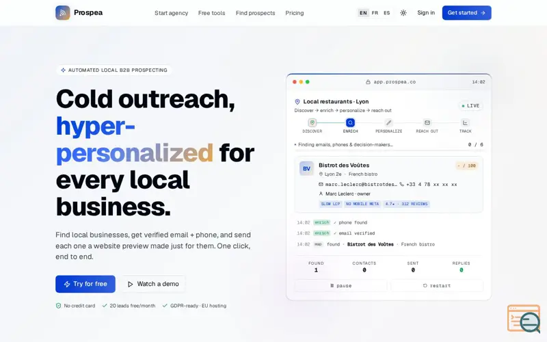This screenshot has width=547, height=342.
Task: Click the 4.7 · 312 REVIEWS tag
Action: tap(406, 204)
